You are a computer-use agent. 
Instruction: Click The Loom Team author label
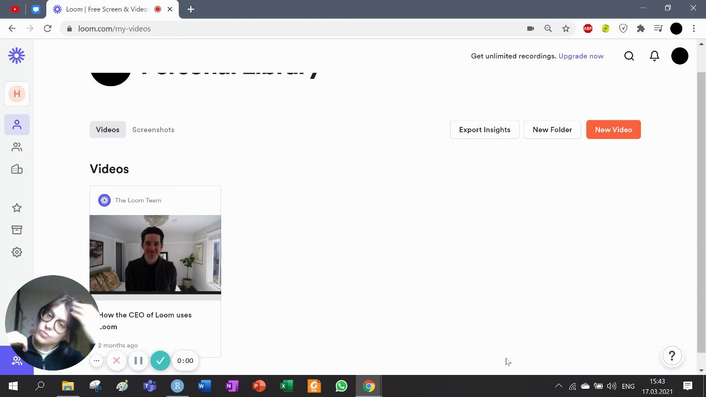[138, 200]
